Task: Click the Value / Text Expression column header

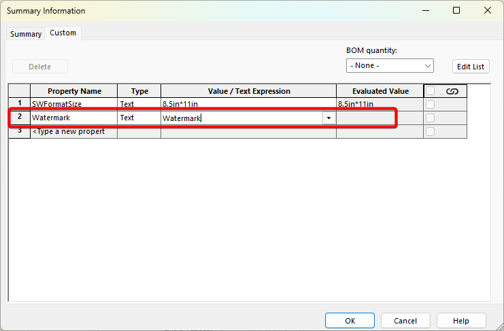Action: pos(248,91)
